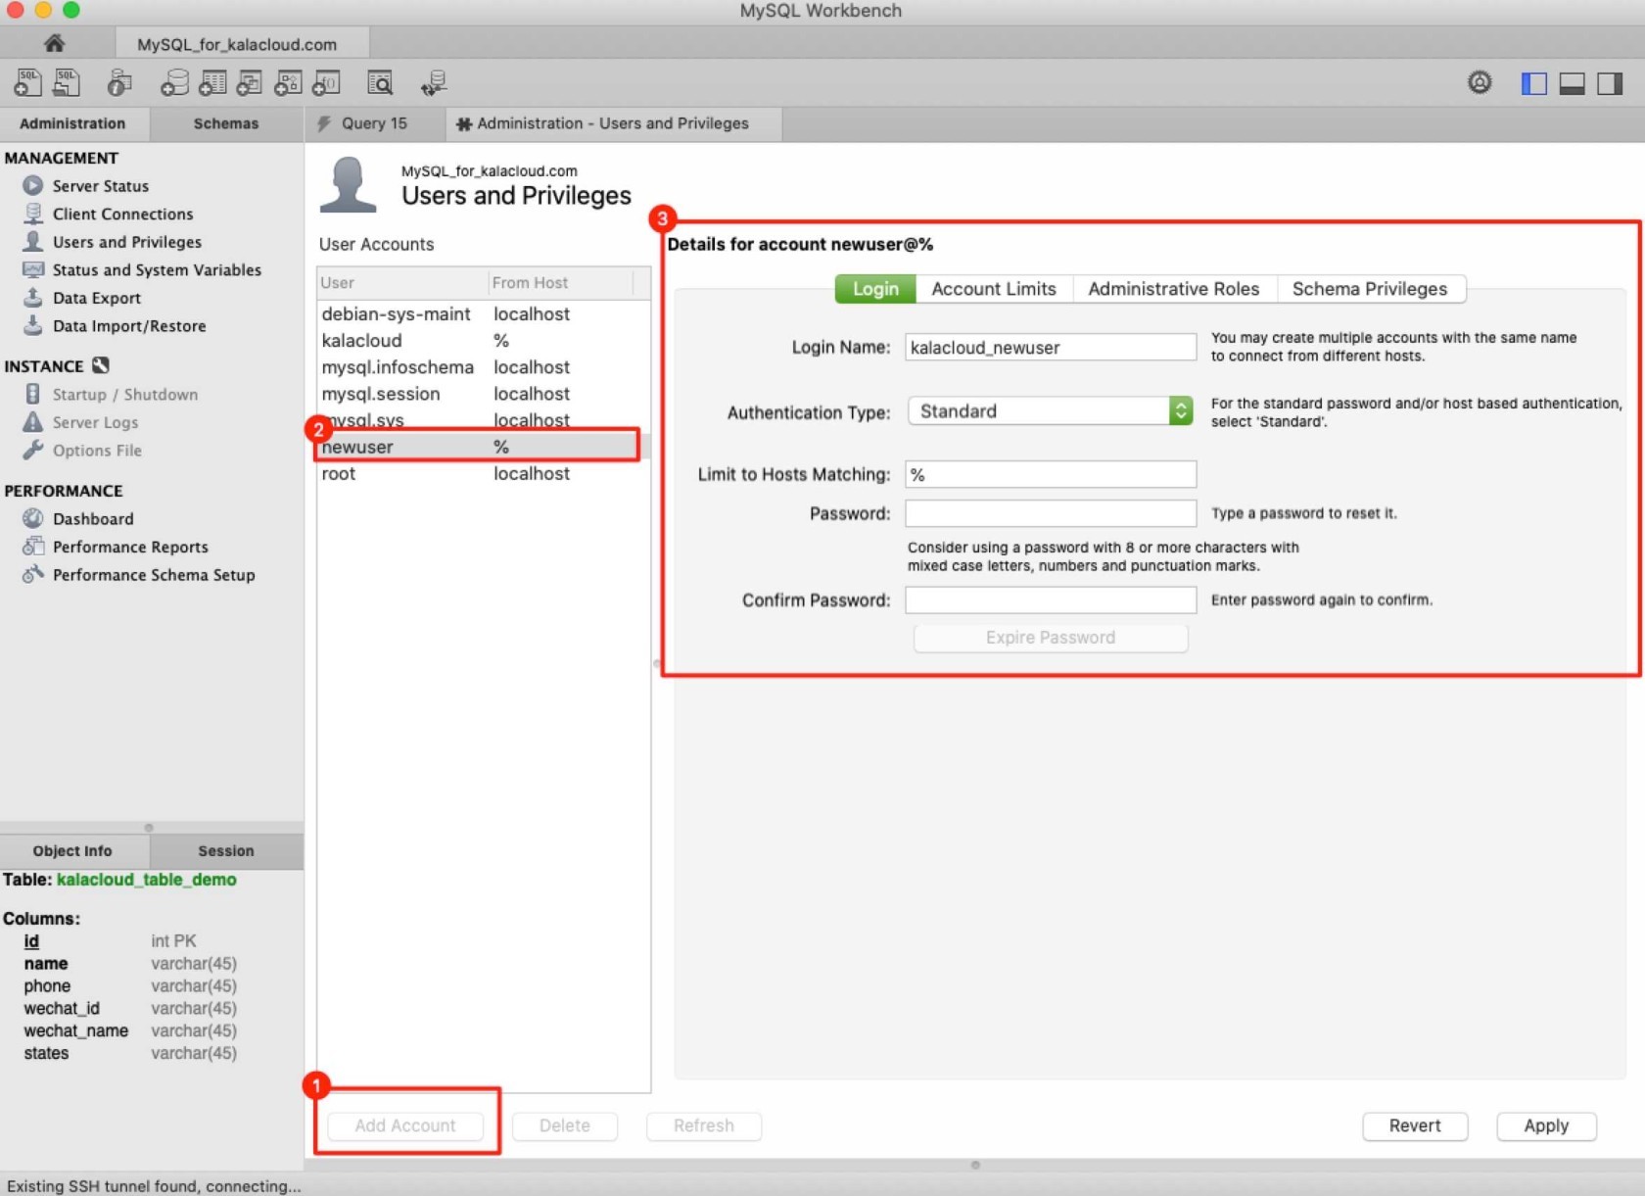Viewport: 1645px width, 1196px height.
Task: Create a new view icon
Action: tap(250, 83)
